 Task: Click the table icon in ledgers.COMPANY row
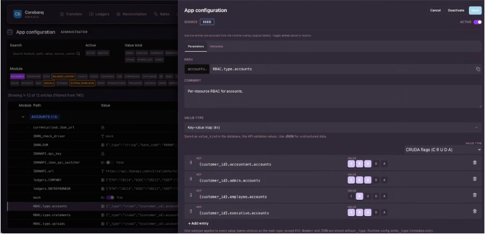103,180
